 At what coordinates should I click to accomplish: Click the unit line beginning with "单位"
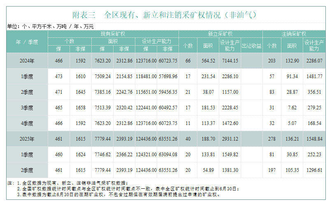[50, 26]
